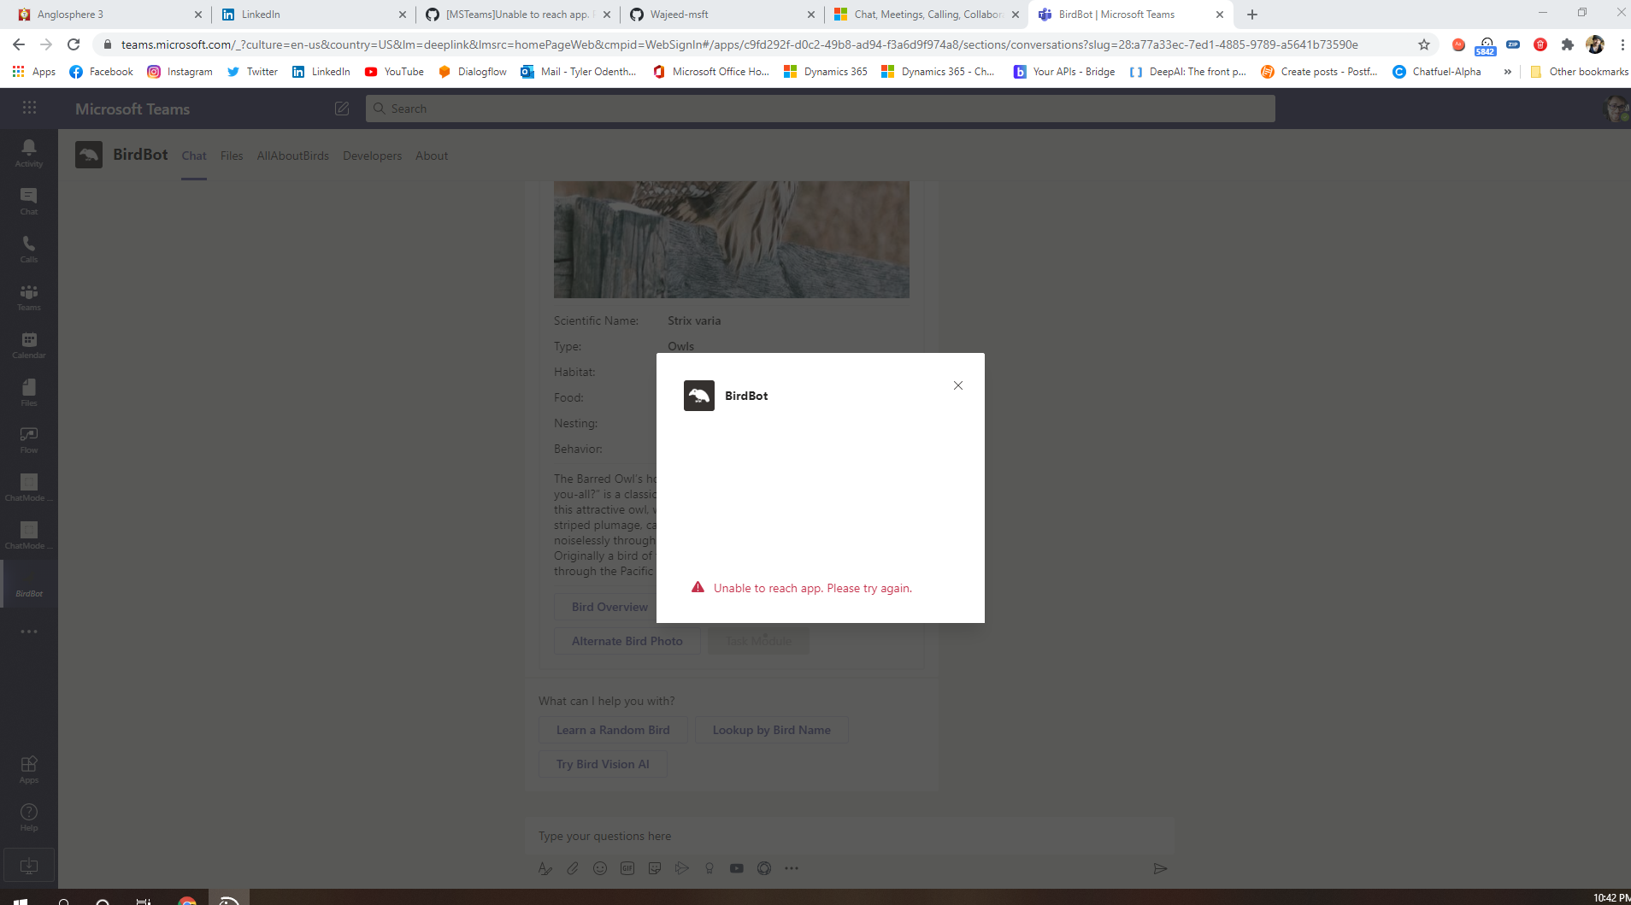
Task: Click the Bird Overview button
Action: click(609, 607)
